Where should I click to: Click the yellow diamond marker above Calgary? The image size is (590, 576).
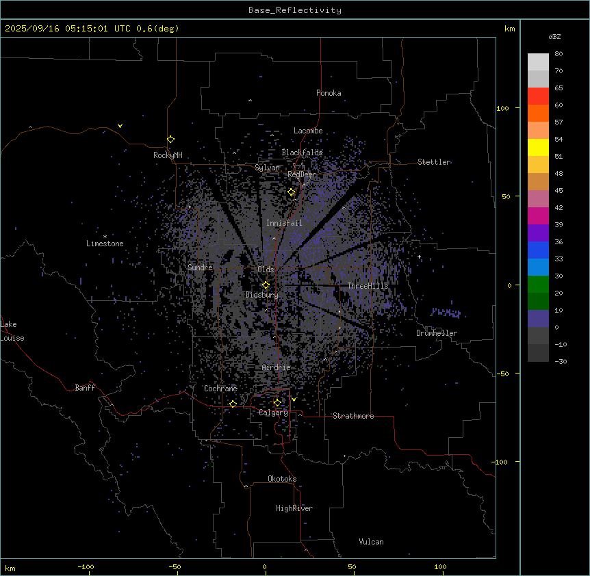(277, 403)
